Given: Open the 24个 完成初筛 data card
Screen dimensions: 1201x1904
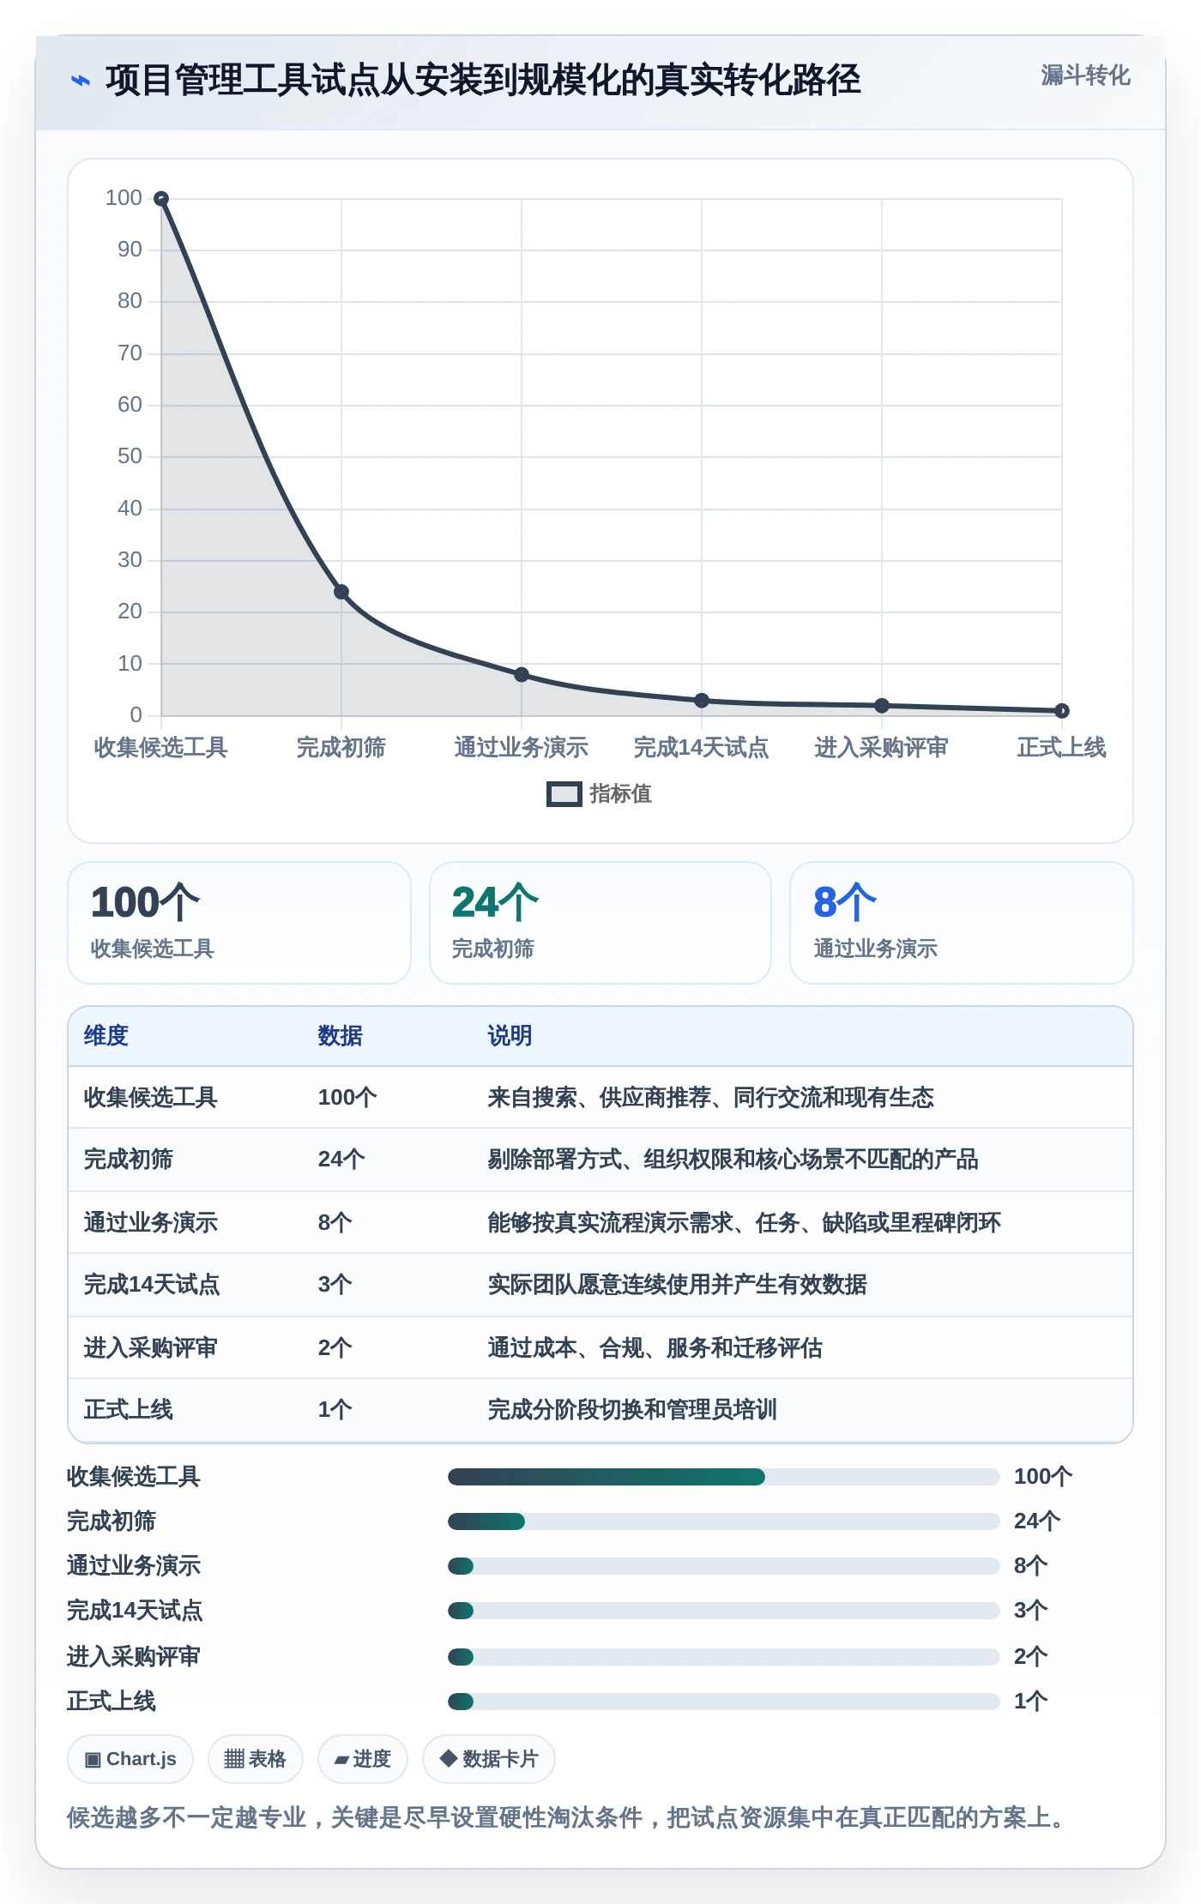Looking at the screenshot, I should [600, 923].
